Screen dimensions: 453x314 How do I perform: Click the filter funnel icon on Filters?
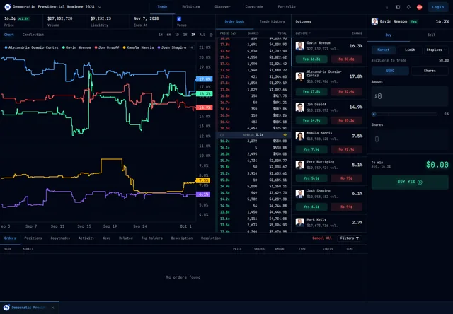[x=357, y=238]
